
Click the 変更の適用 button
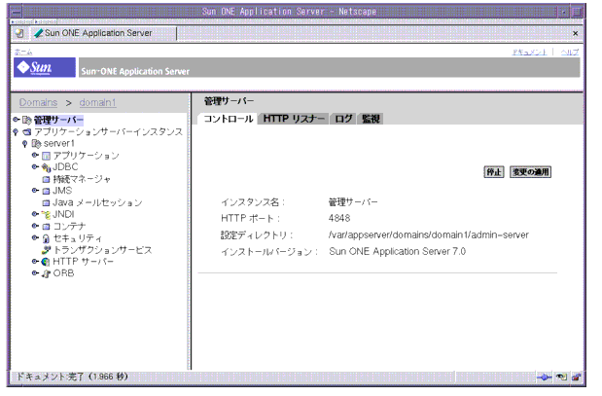[531, 172]
